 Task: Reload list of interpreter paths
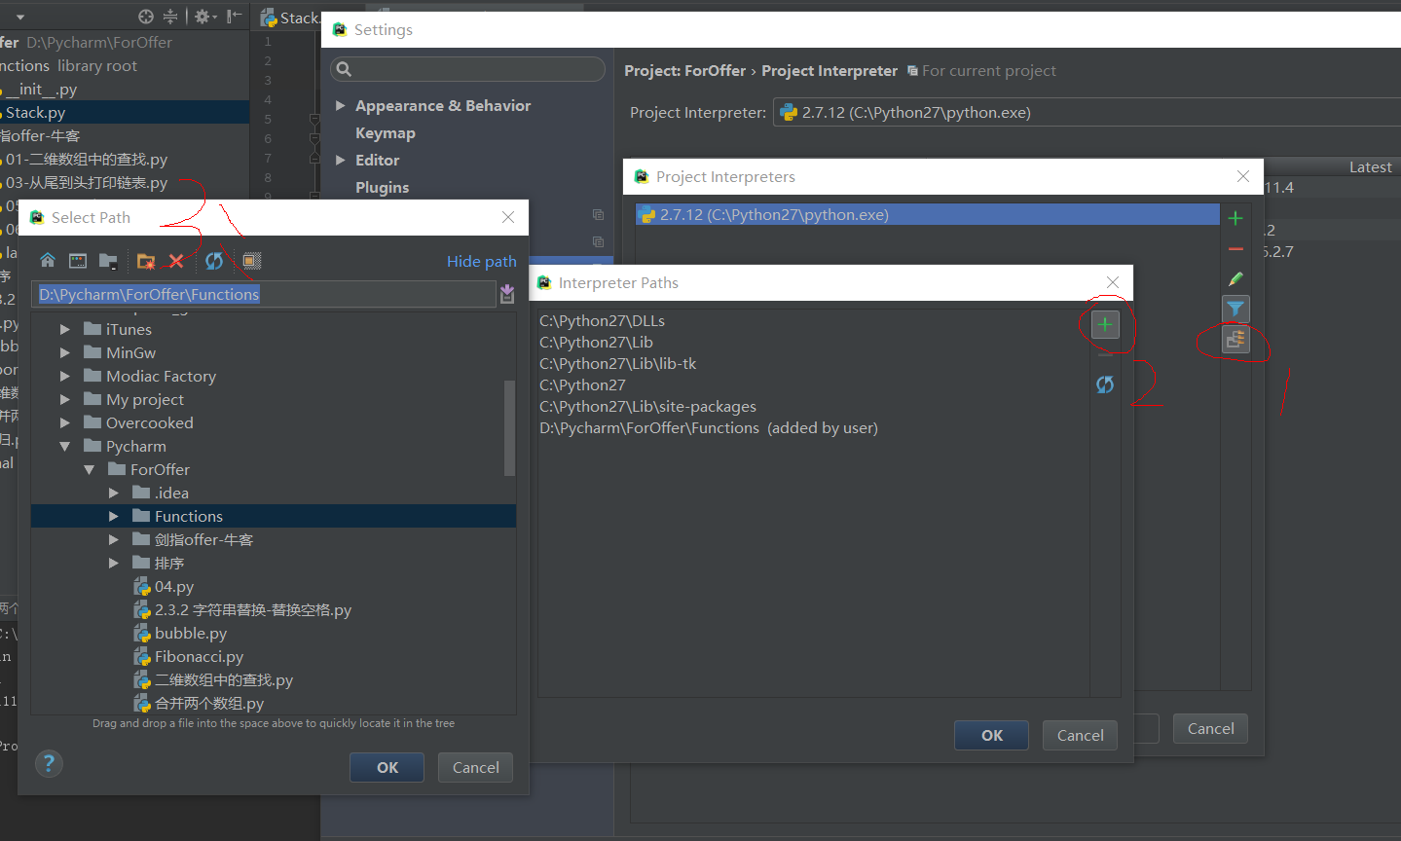click(x=1105, y=384)
